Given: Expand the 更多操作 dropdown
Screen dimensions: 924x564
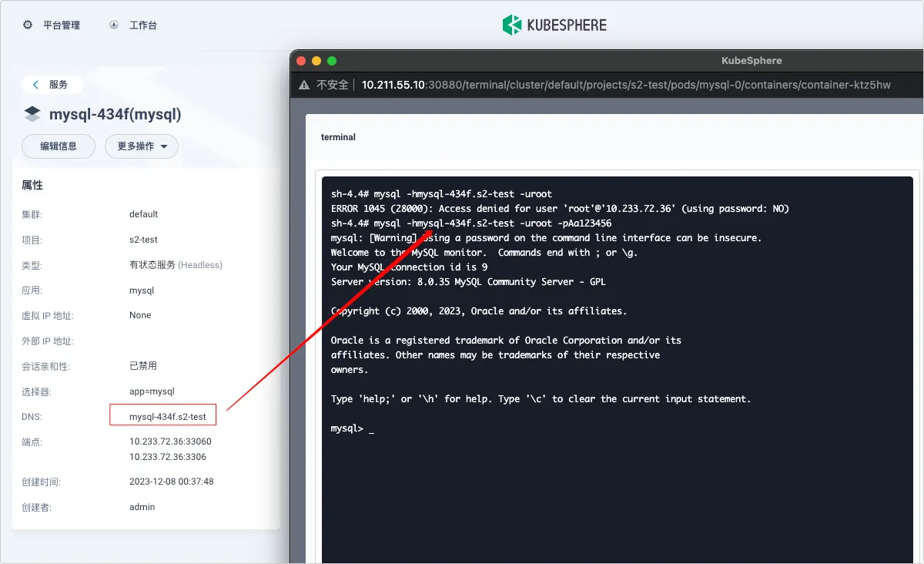Looking at the screenshot, I should (x=142, y=146).
